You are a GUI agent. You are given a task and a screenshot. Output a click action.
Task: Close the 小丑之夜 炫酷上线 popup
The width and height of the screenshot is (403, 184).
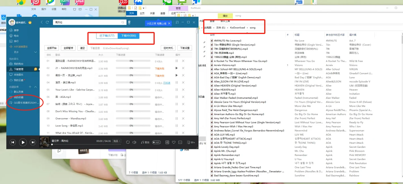point(169,23)
